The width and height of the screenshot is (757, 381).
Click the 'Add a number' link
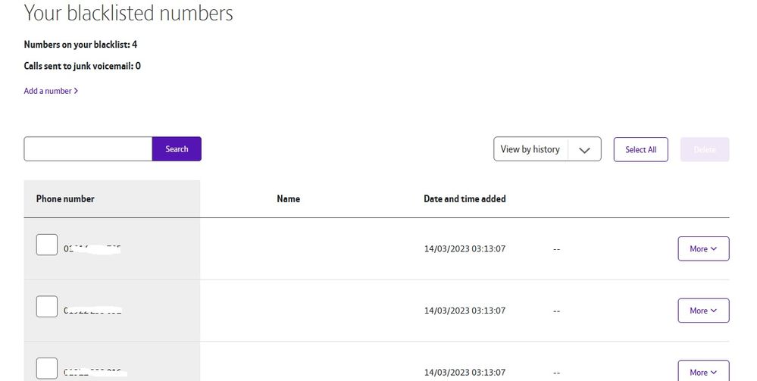pos(48,91)
